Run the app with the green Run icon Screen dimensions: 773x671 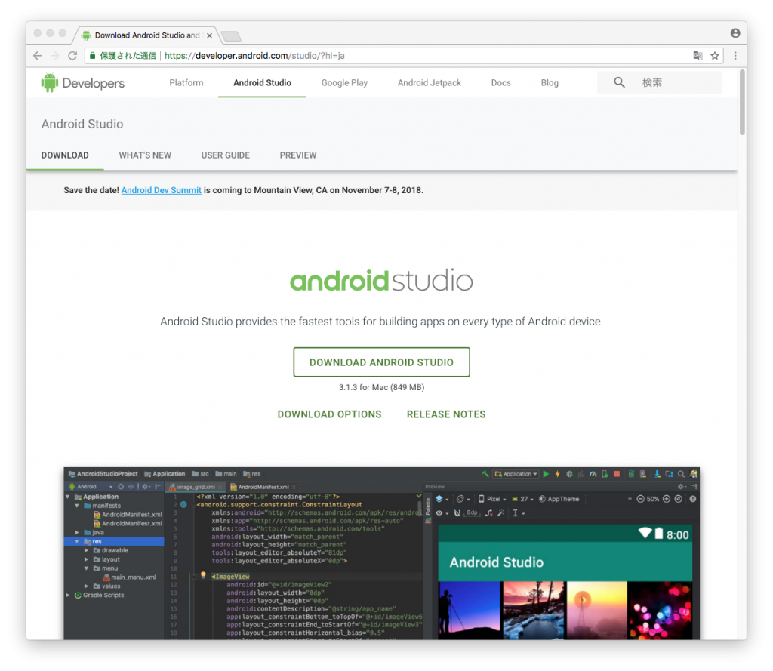[x=546, y=474]
